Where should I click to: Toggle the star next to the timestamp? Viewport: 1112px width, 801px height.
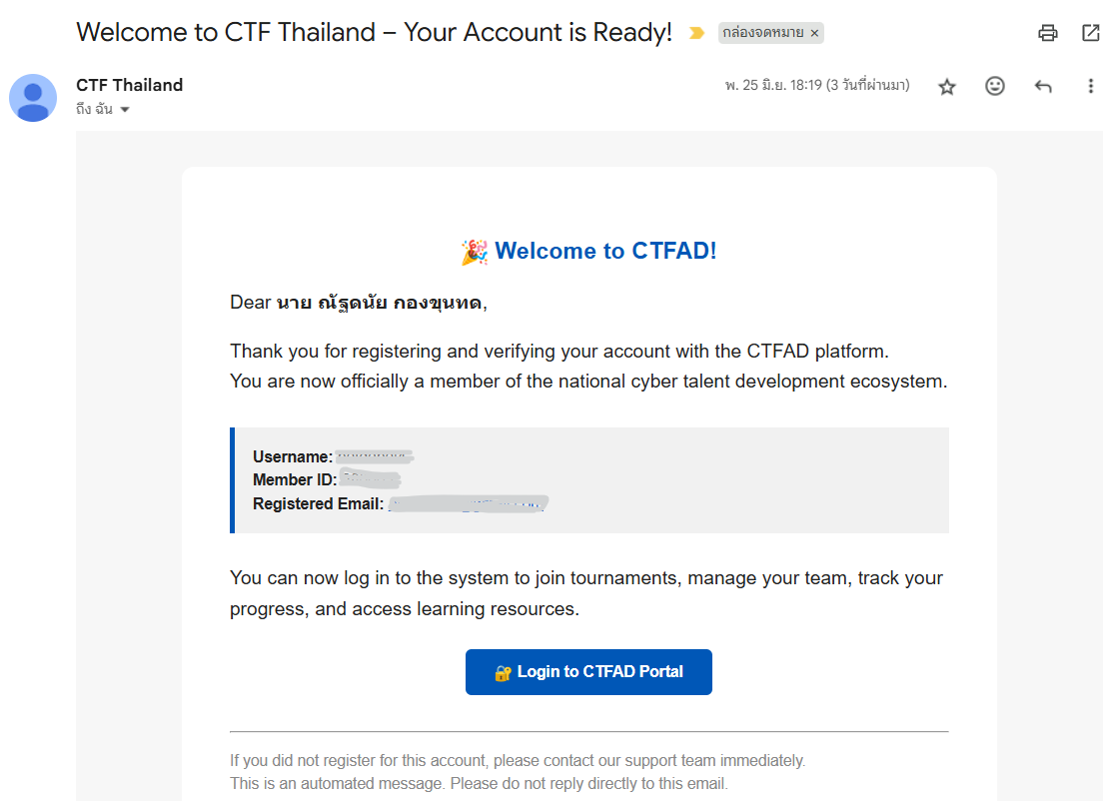pos(946,87)
